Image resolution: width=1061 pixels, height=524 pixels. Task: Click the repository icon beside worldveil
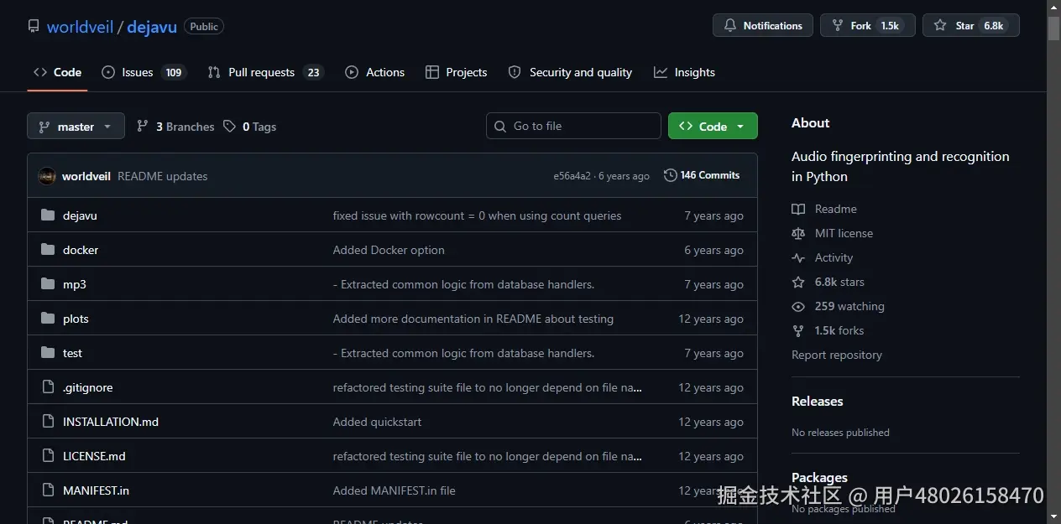pos(34,26)
